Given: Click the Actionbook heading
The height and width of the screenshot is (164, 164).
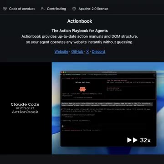Looking at the screenshot, I should (80, 21).
